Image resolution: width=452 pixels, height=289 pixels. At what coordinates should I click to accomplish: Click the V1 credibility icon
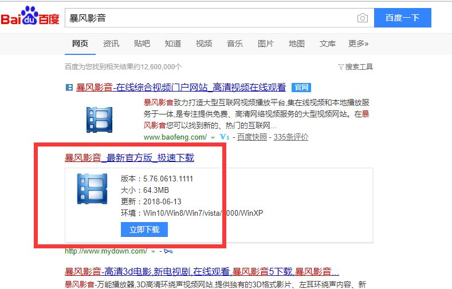pos(225,137)
